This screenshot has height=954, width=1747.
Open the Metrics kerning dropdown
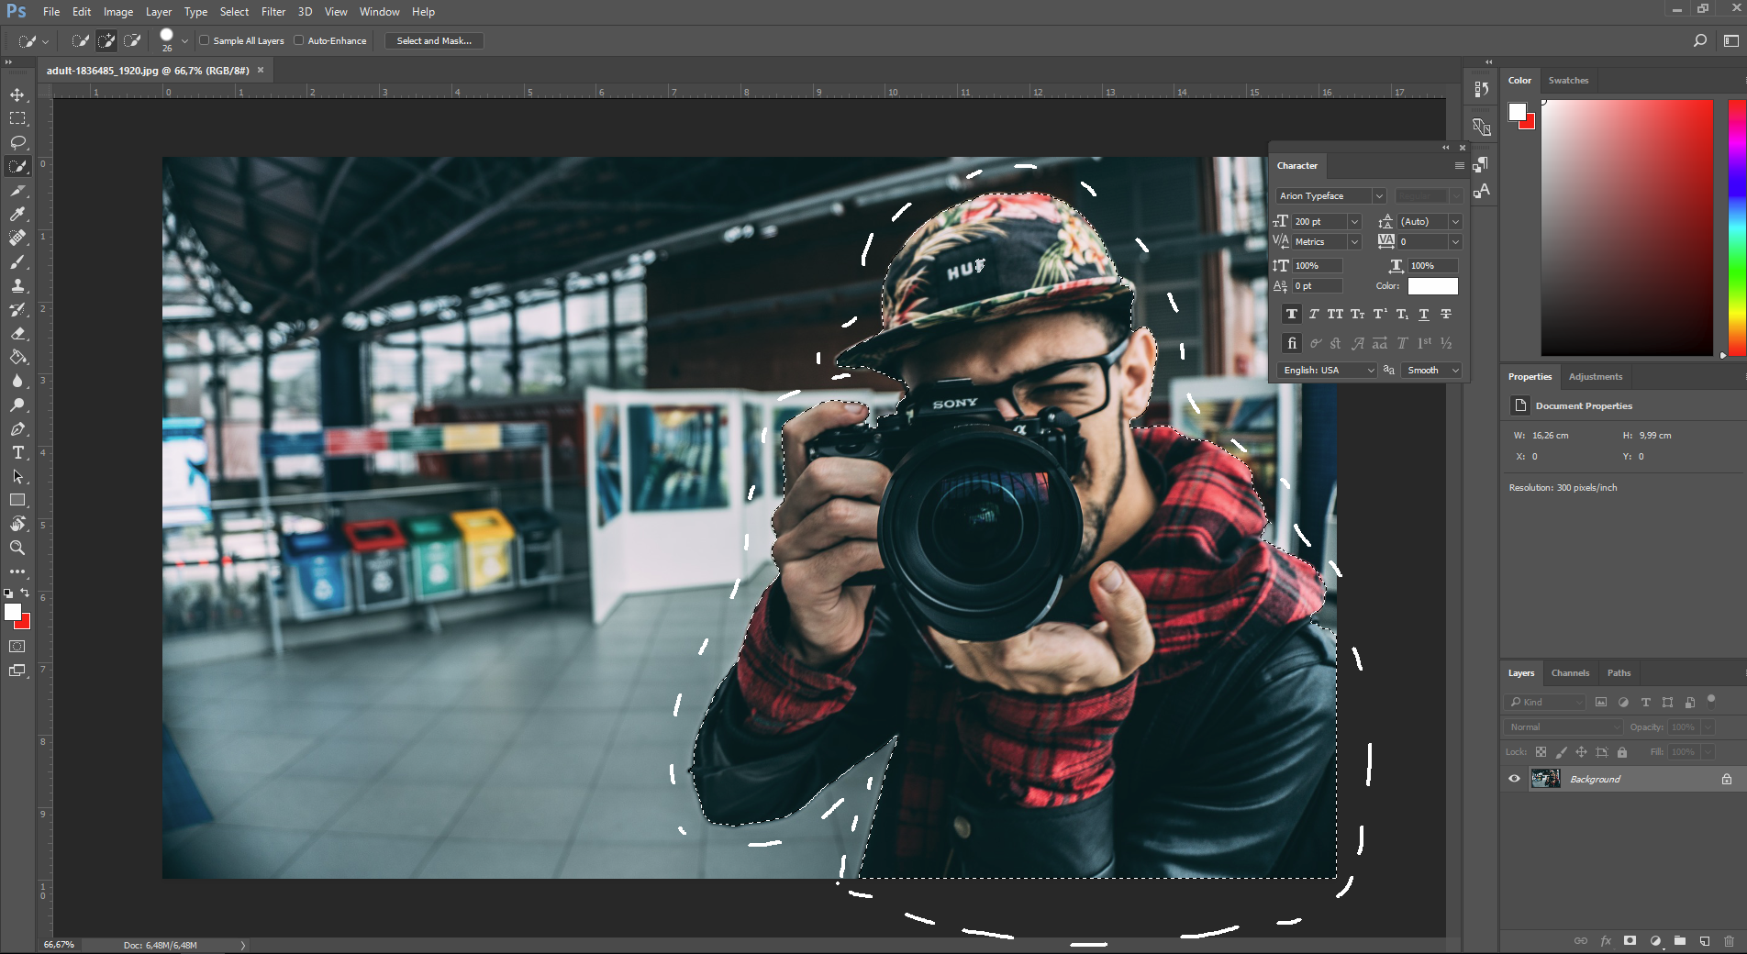(x=1354, y=241)
